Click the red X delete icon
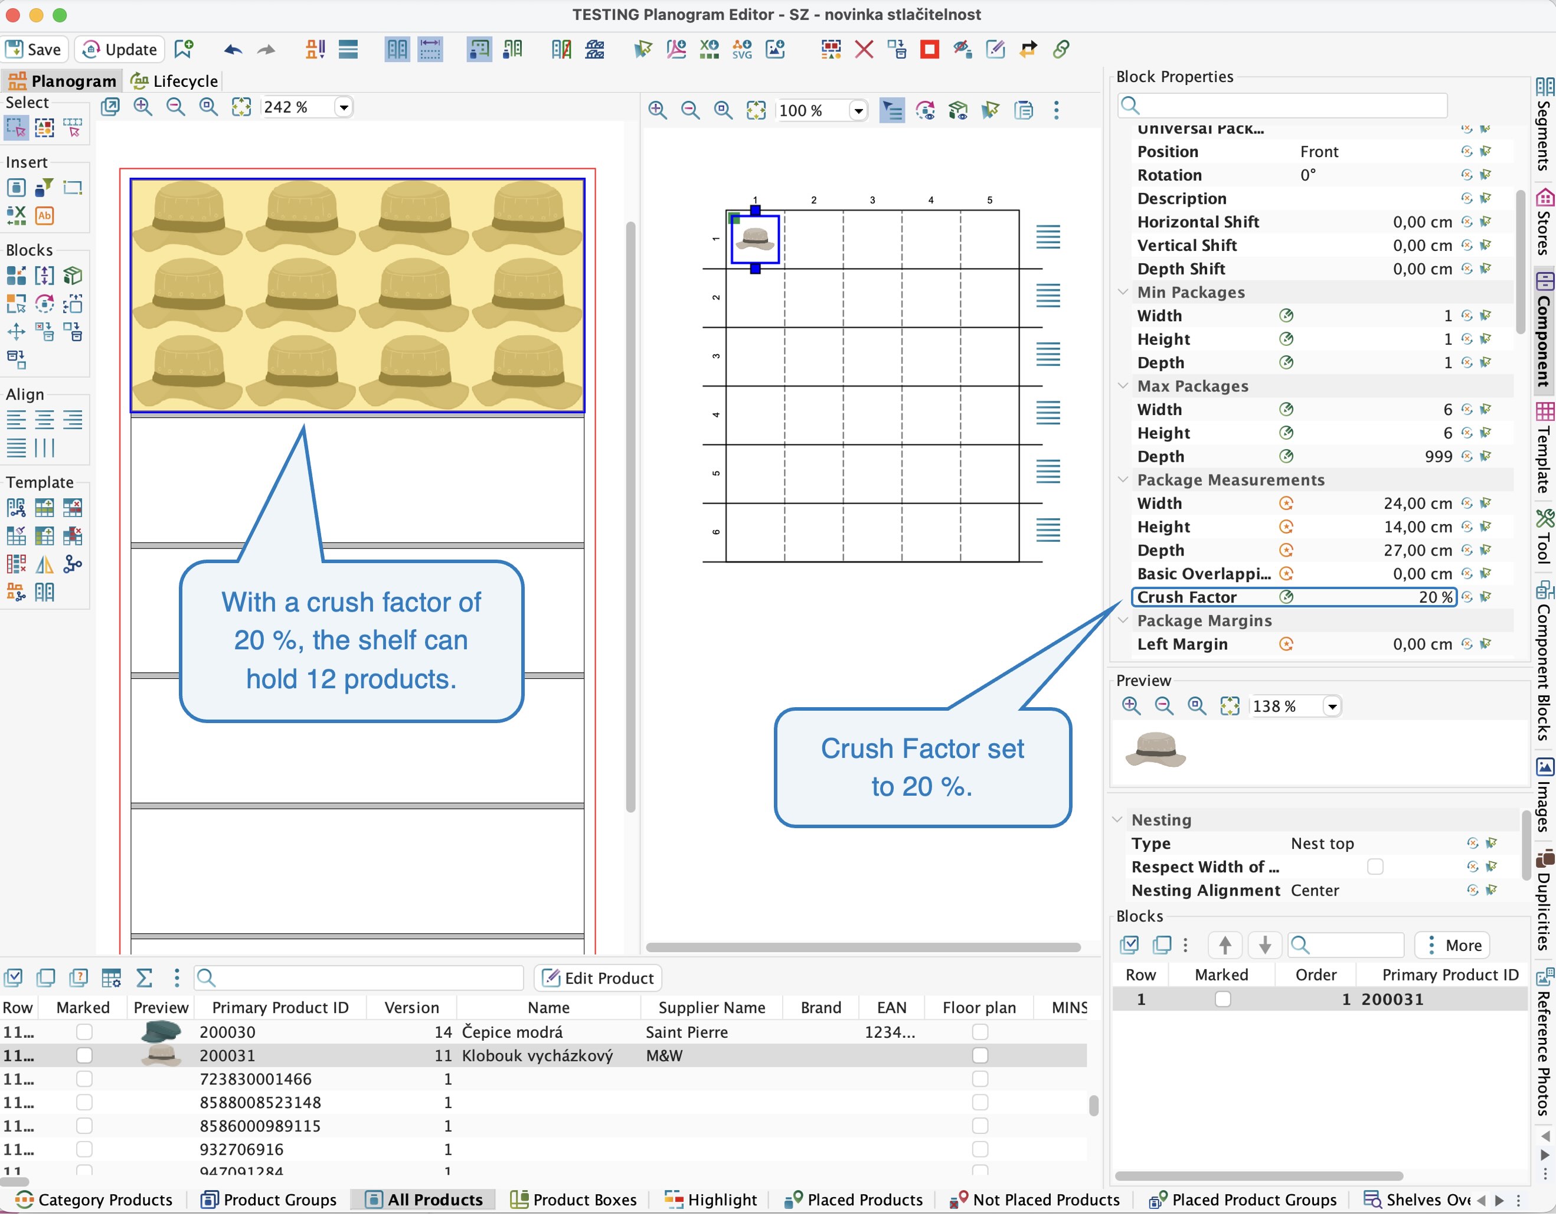Image resolution: width=1556 pixels, height=1216 pixels. tap(864, 49)
